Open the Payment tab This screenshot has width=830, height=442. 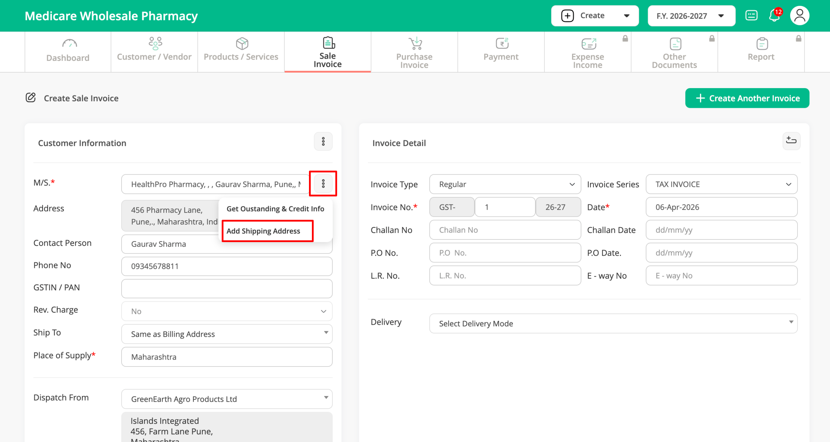[x=501, y=51]
